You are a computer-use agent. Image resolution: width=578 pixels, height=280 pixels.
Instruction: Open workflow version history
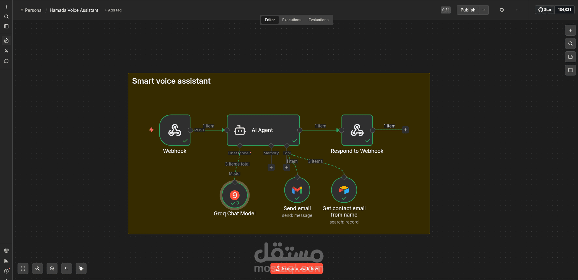[x=502, y=10]
